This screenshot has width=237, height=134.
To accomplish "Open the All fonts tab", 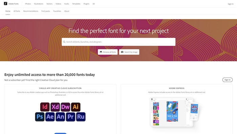I will click(17, 11).
